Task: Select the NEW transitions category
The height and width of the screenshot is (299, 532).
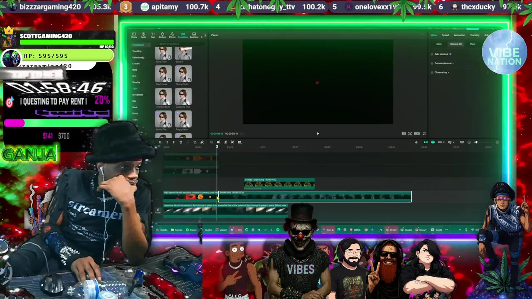Action: coord(135,70)
